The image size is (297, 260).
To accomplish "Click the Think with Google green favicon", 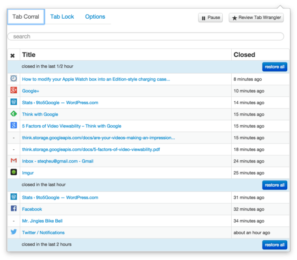I will (x=13, y=114).
